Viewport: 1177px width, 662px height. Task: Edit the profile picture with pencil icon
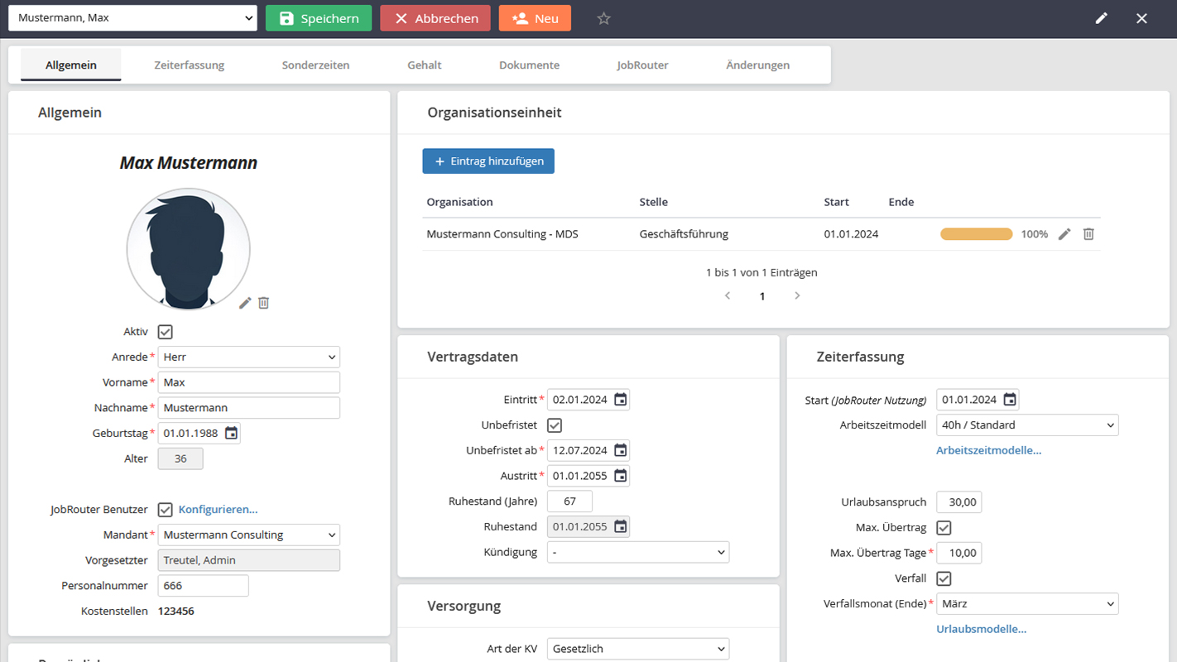(245, 303)
